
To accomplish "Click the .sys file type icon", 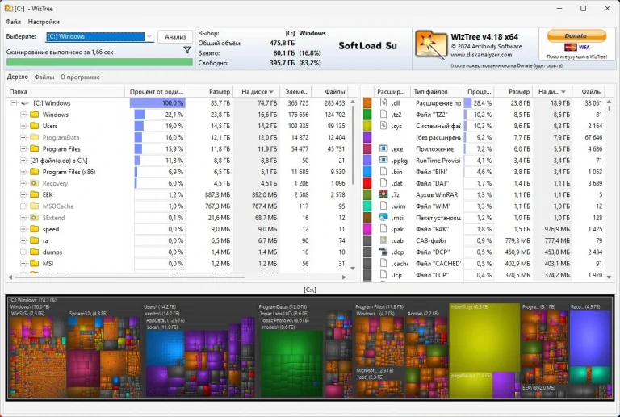I will click(x=383, y=126).
